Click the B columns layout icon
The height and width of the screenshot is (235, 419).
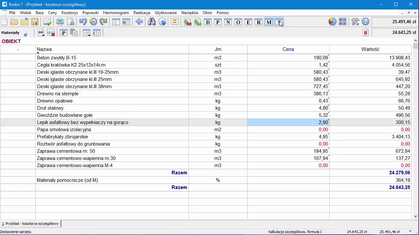126,22
